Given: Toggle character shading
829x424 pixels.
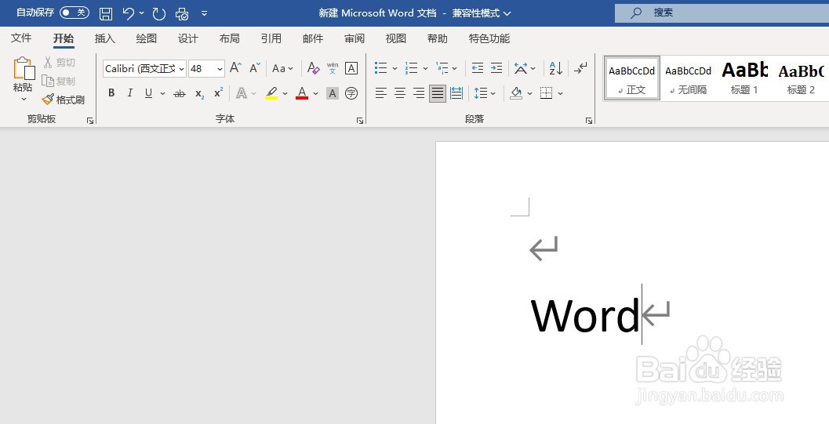Looking at the screenshot, I should tap(332, 93).
